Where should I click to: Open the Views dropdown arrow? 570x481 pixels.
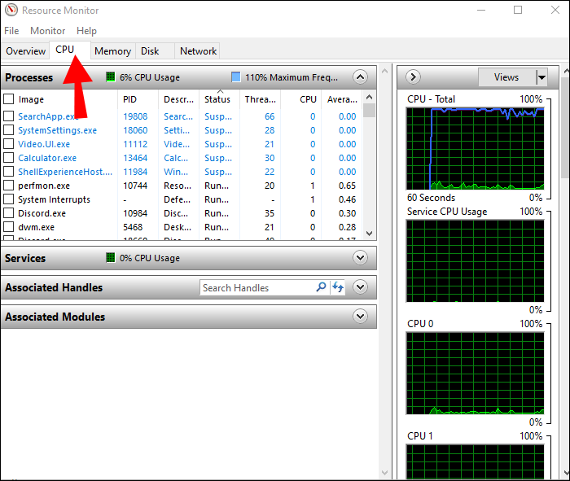click(x=541, y=77)
